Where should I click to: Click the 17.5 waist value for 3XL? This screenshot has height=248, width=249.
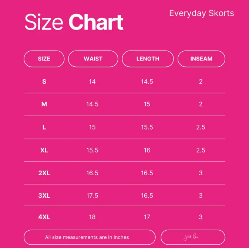coord(92,196)
